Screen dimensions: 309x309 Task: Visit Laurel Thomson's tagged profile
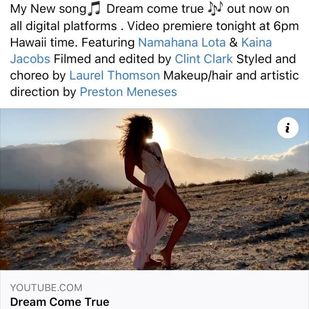point(115,76)
